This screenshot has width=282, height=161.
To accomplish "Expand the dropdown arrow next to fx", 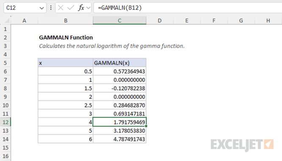I will tap(88, 8).
